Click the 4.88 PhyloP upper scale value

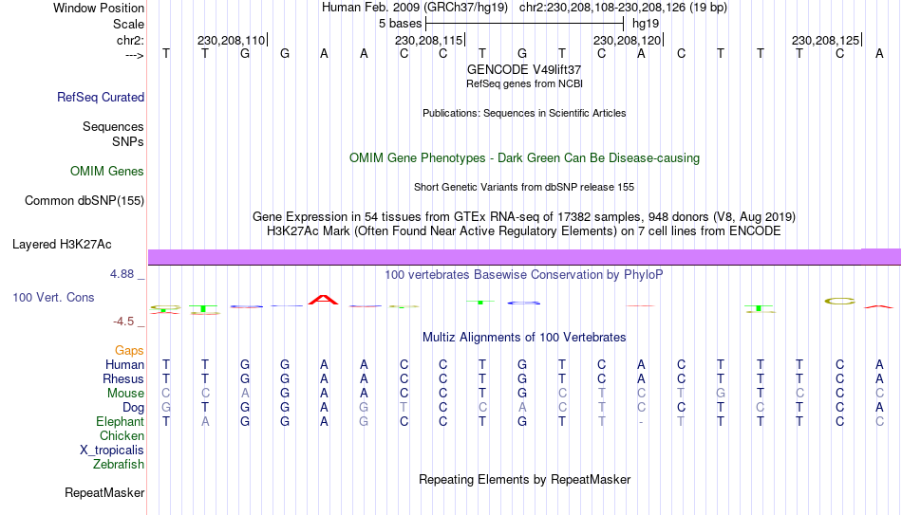(x=122, y=274)
